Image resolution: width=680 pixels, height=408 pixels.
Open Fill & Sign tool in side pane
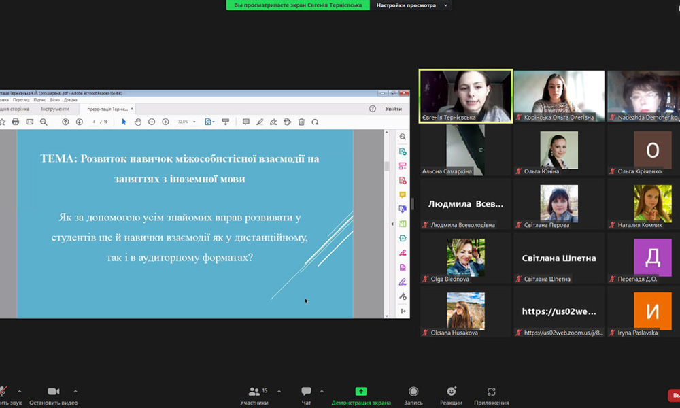tap(403, 282)
